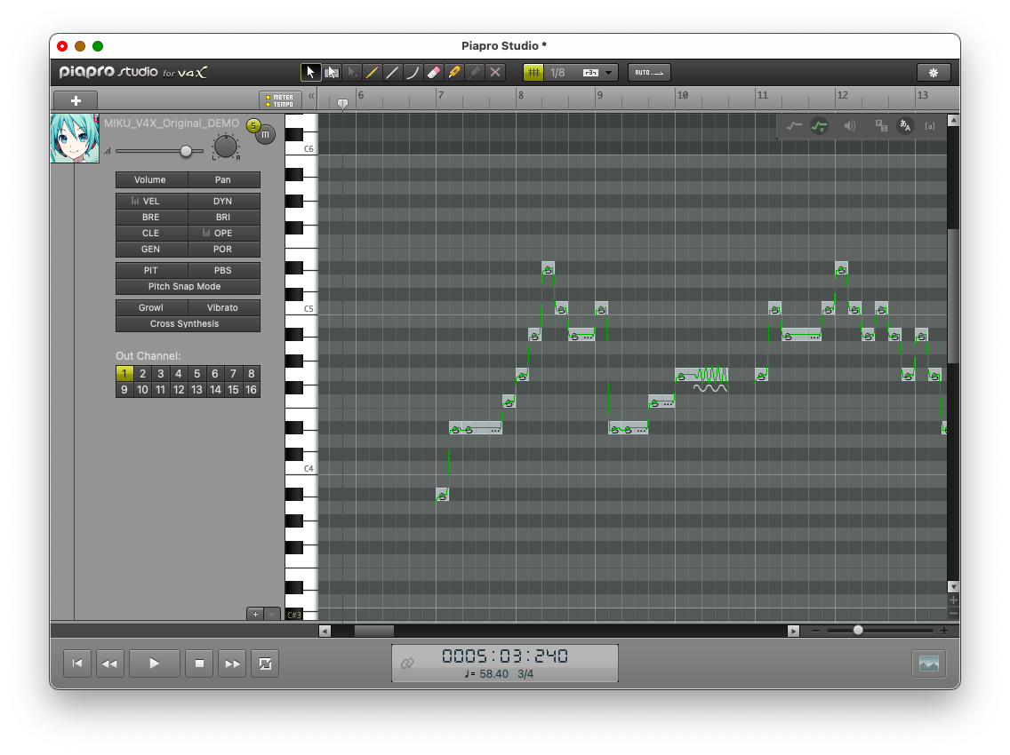Viewport: 1010px width, 755px height.
Task: Mute the MIKU_V4X track
Action: point(265,134)
